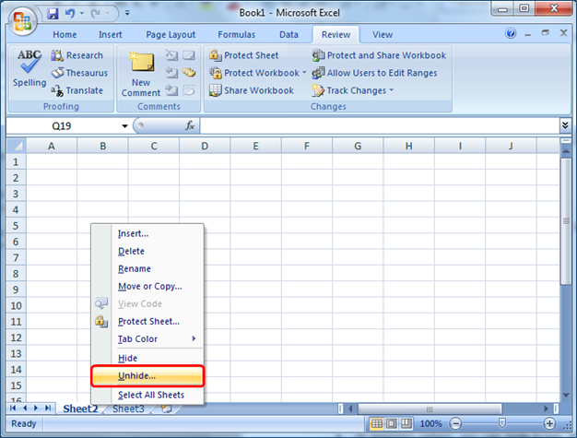Screen dimensions: 577x438
Task: Click Share Workbook in the ribbon
Action: pyautogui.click(x=252, y=90)
